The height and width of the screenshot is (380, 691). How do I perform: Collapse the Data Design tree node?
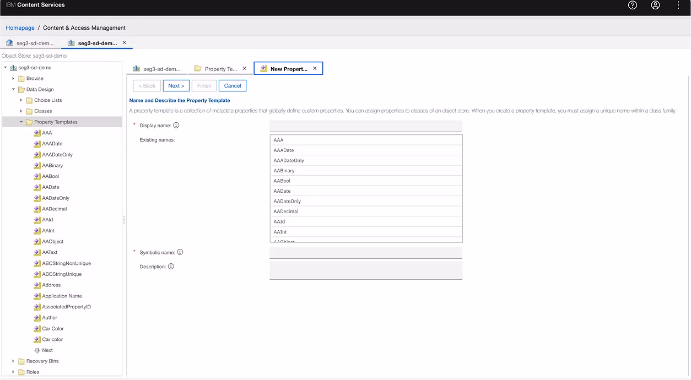13,89
